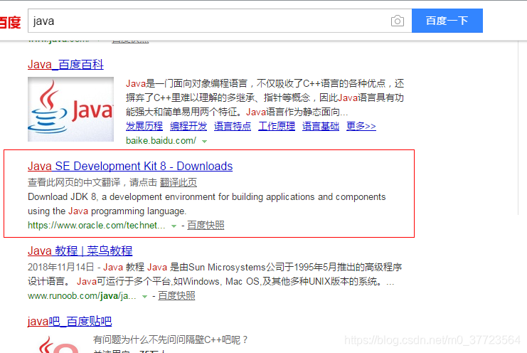Open 百度快照 for the runoob result

pos(176,296)
